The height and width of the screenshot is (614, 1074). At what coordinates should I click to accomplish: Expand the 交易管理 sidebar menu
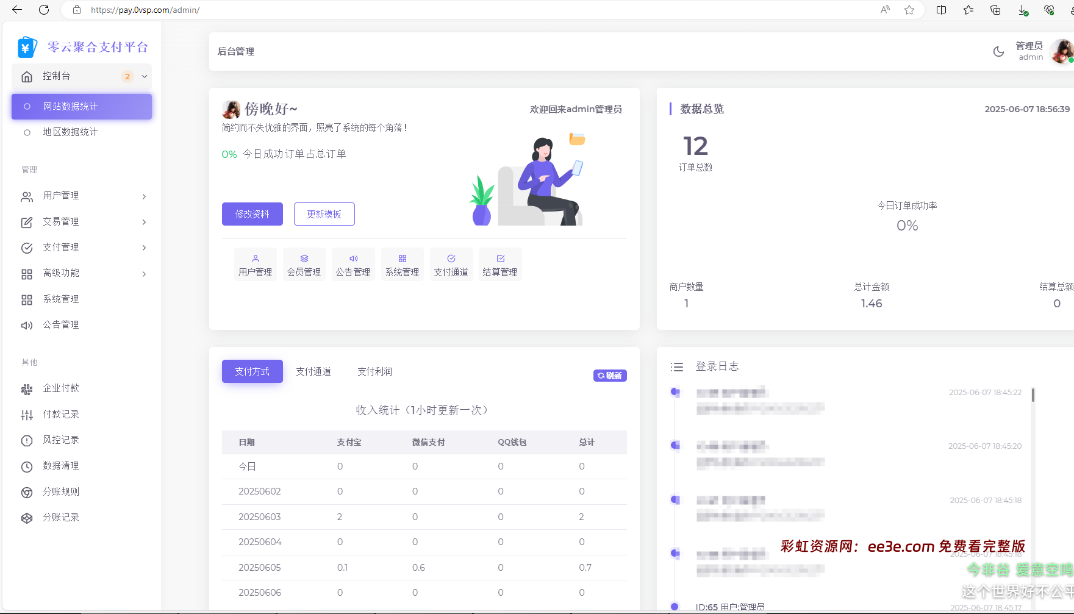click(x=60, y=221)
